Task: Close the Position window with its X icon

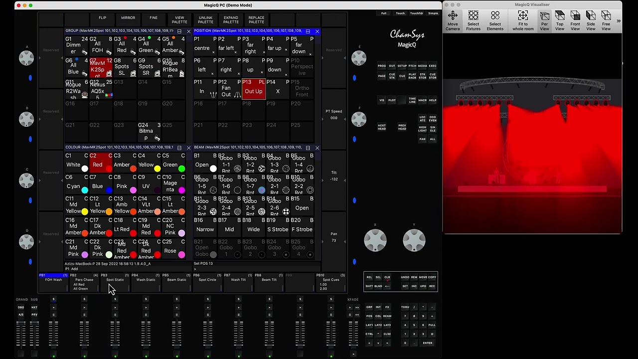Action: pos(317,31)
